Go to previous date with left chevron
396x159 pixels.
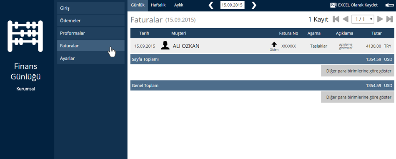pyautogui.click(x=211, y=5)
